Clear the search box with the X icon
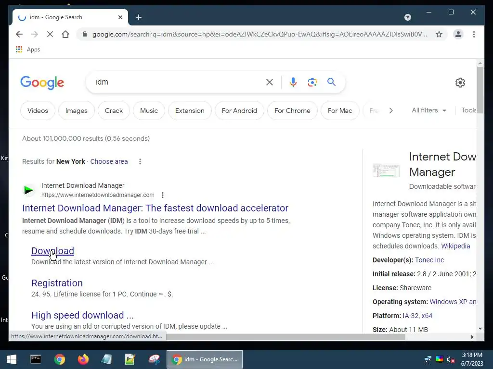 270,82
